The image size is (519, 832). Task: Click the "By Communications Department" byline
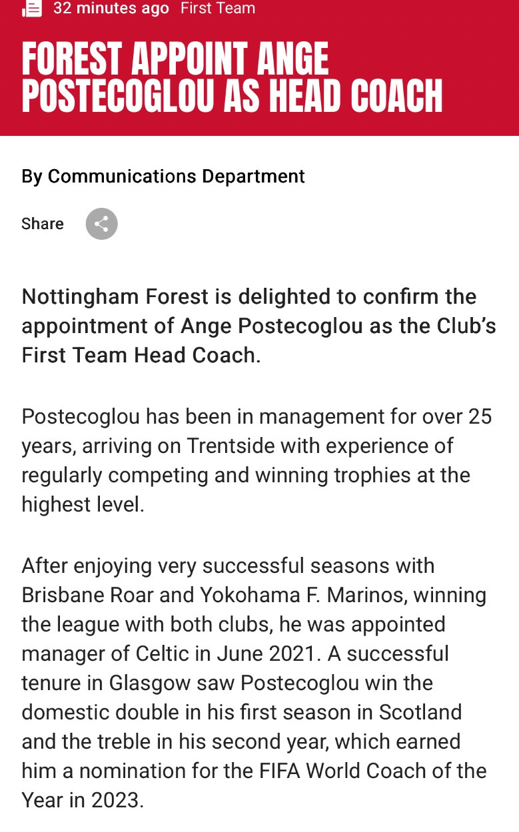point(163,177)
